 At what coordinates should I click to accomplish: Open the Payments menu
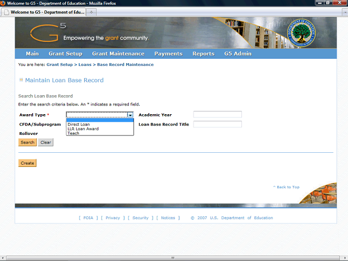point(169,54)
